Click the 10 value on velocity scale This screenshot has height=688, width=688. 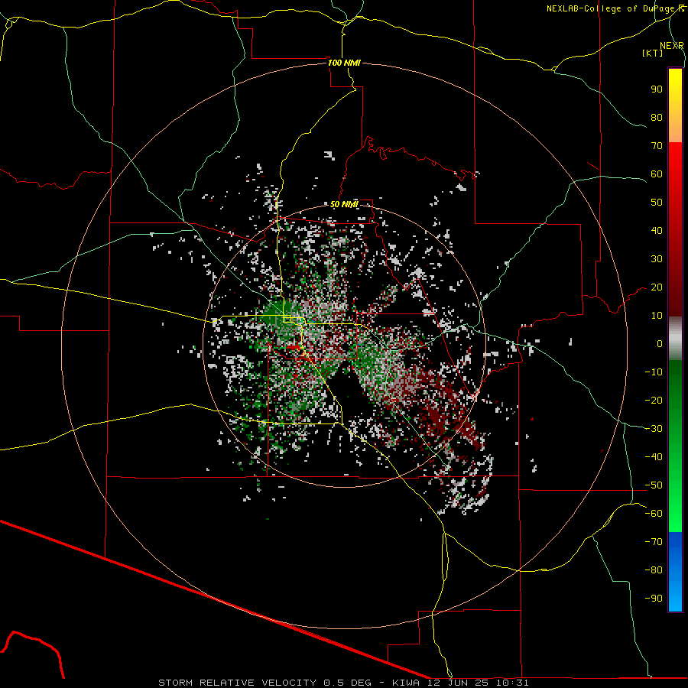[657, 316]
